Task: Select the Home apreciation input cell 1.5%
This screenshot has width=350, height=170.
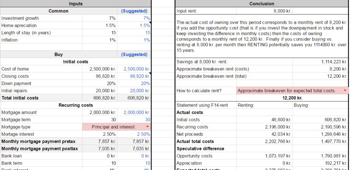Action: 99,25
